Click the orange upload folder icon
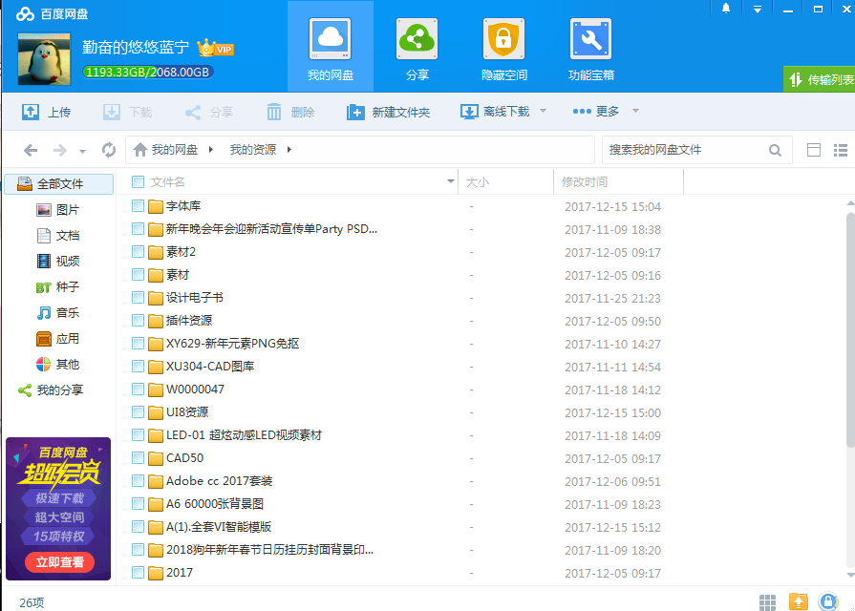 [799, 601]
